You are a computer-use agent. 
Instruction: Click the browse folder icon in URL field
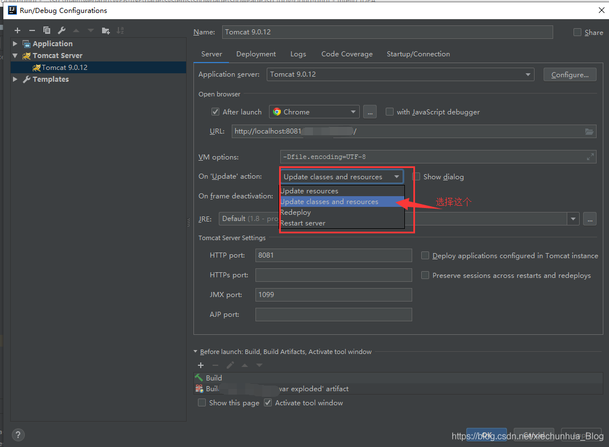click(x=589, y=132)
